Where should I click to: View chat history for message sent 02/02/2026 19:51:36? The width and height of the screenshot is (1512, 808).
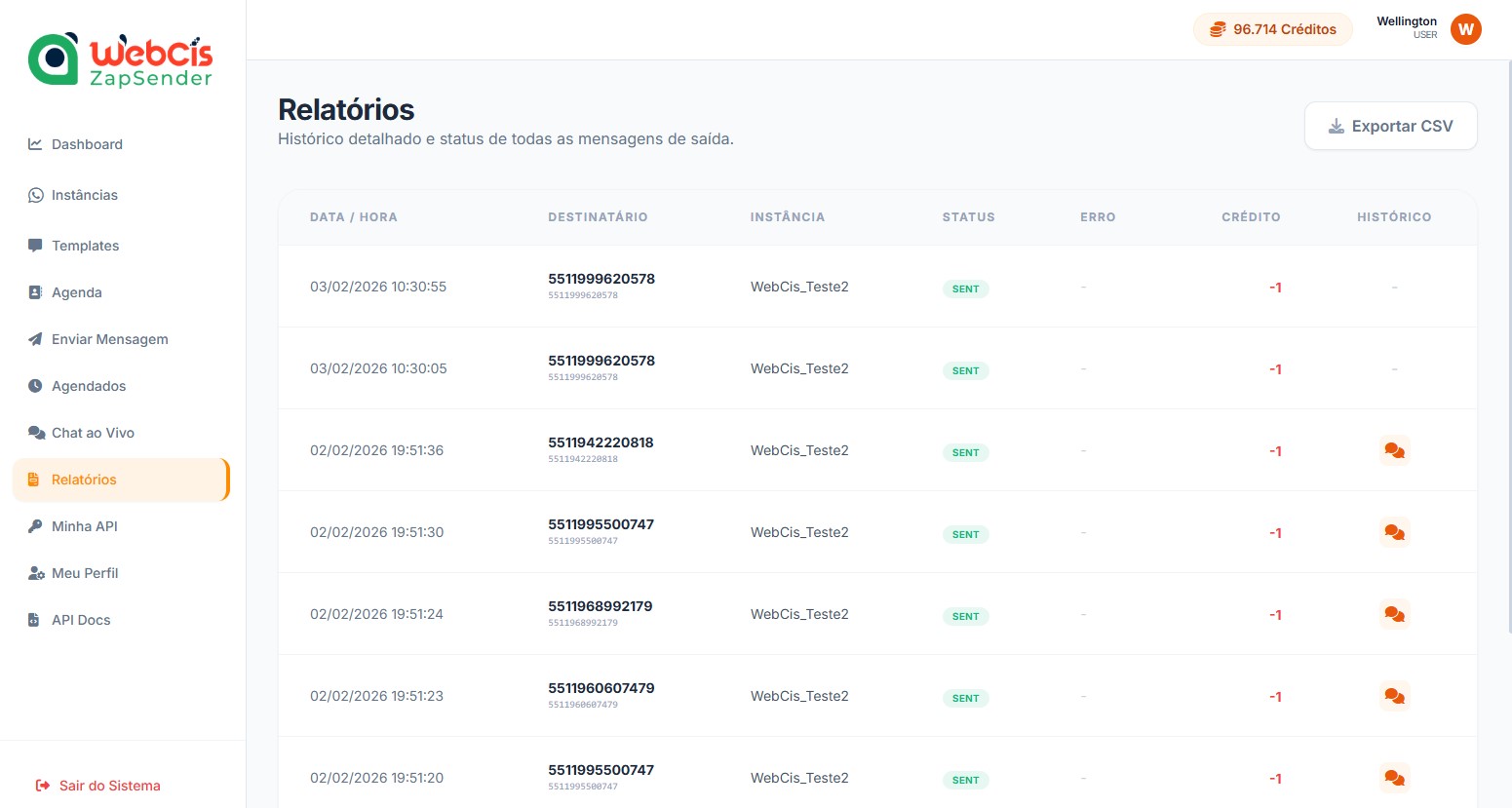point(1394,450)
